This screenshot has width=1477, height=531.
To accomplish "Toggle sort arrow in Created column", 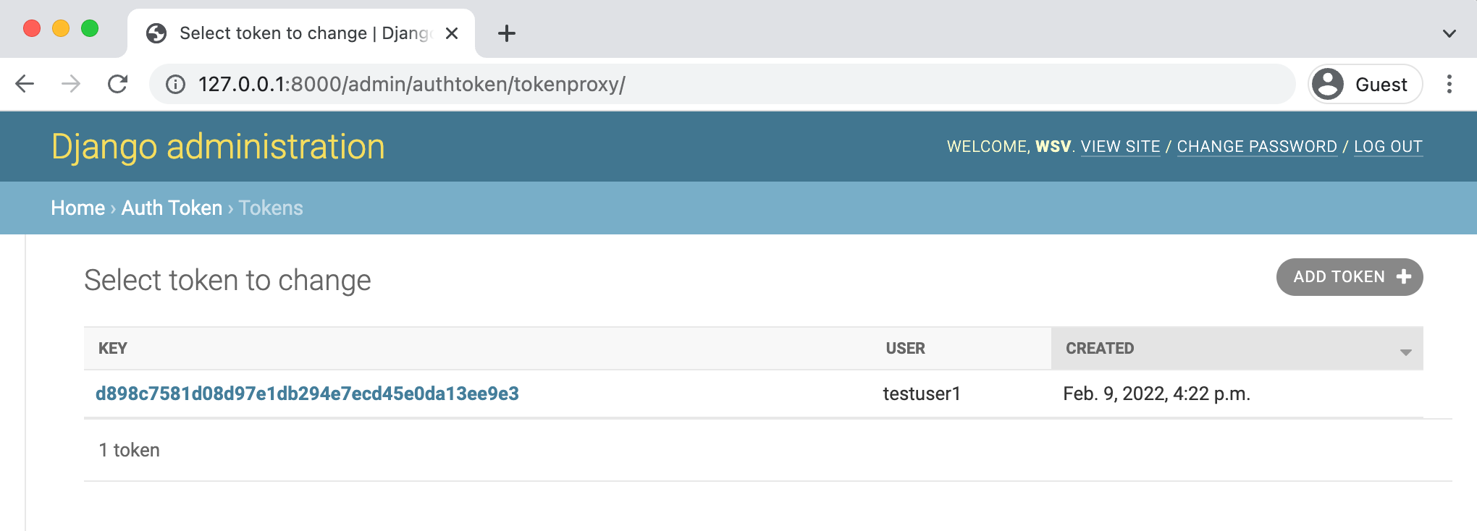I will coord(1405,352).
